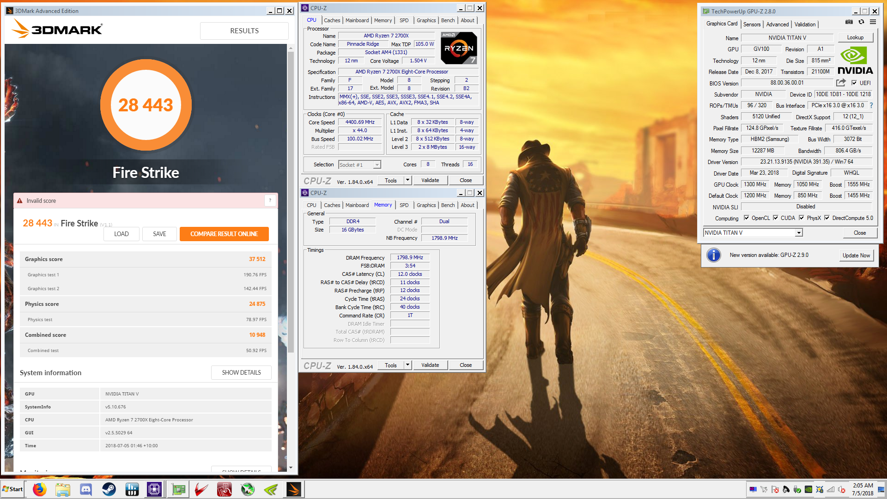This screenshot has width=887, height=499.
Task: Click the Close button at the bottom of GPU-Z
Action: click(x=860, y=233)
